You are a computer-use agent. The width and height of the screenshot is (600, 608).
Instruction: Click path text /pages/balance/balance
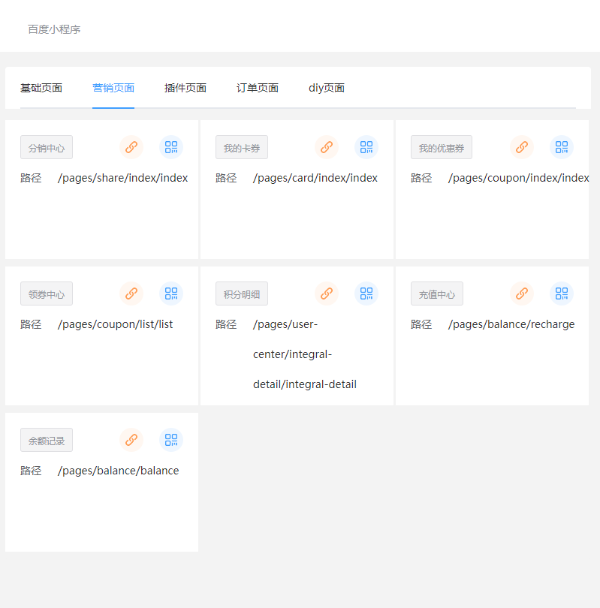tap(119, 471)
